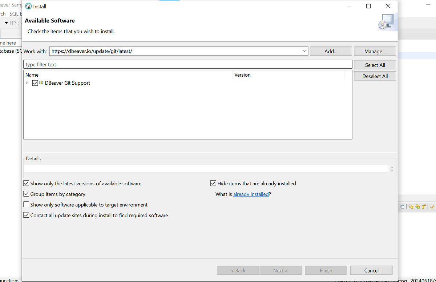Click the Details text area
The height and width of the screenshot is (282, 436).
coord(206,169)
